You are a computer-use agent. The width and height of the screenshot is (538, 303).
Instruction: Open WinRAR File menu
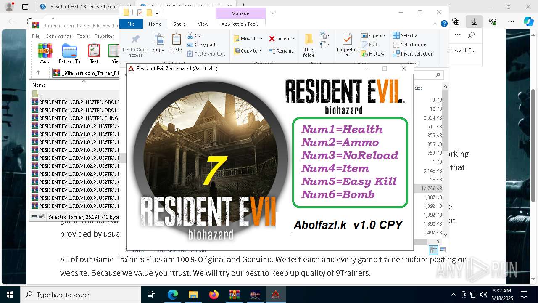[x=36, y=36]
